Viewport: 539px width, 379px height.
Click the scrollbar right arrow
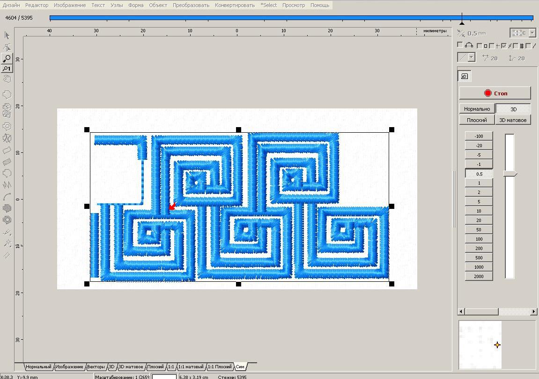pos(533,311)
